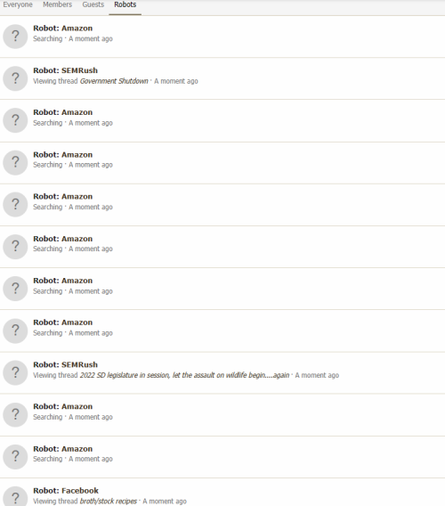Click the question-mark avatar of the Facebook robot
This screenshot has height=506, width=445.
pyautogui.click(x=15, y=496)
